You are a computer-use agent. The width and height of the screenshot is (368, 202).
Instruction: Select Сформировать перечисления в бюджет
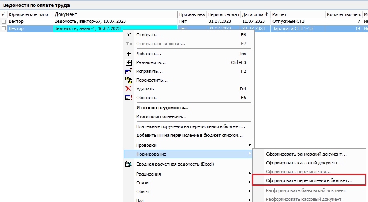click(309, 180)
